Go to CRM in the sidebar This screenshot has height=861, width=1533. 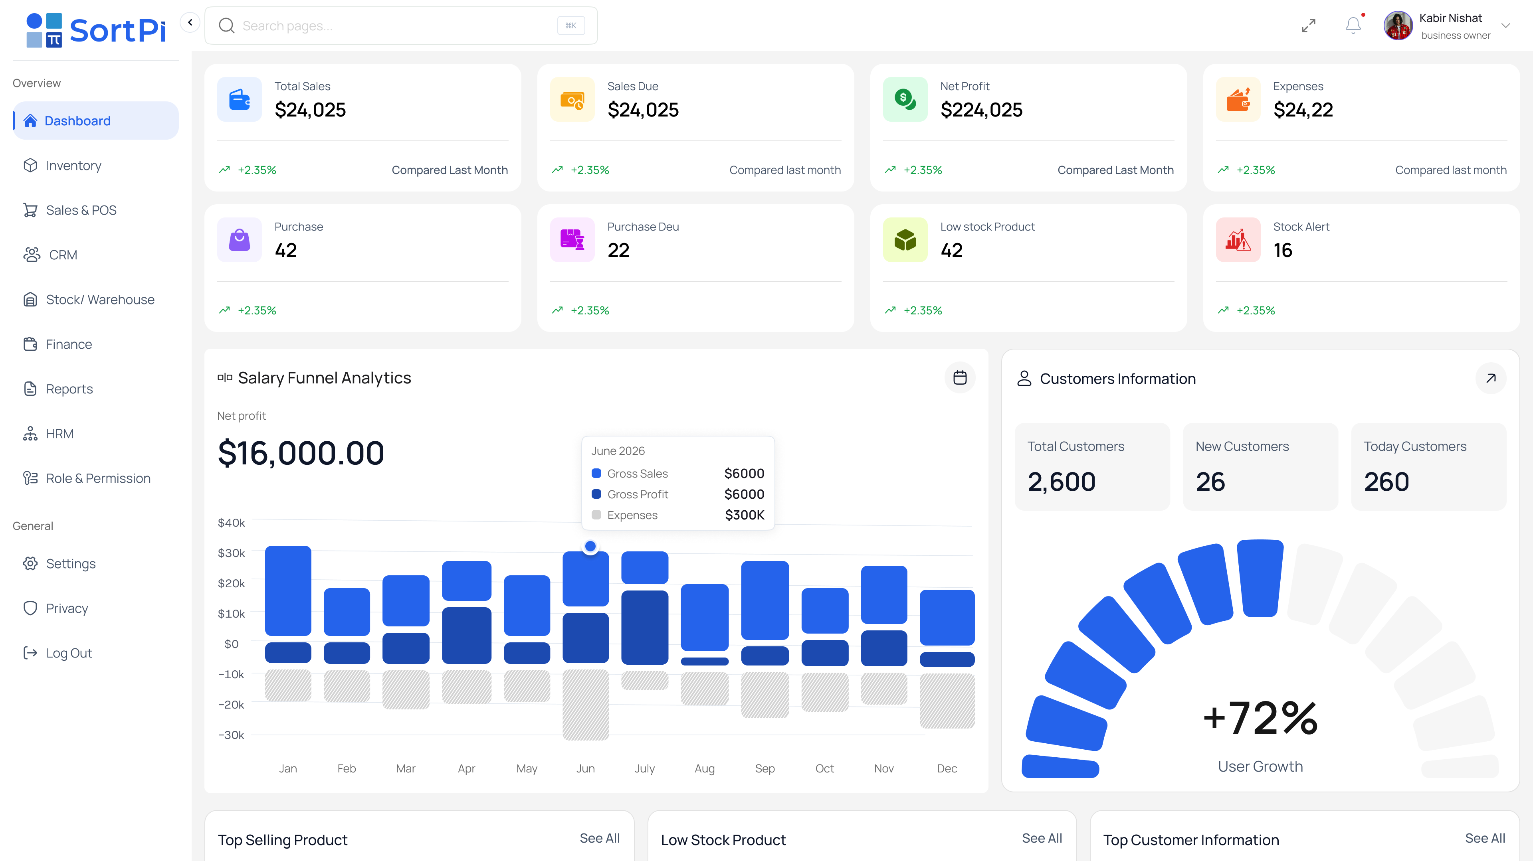[96, 255]
